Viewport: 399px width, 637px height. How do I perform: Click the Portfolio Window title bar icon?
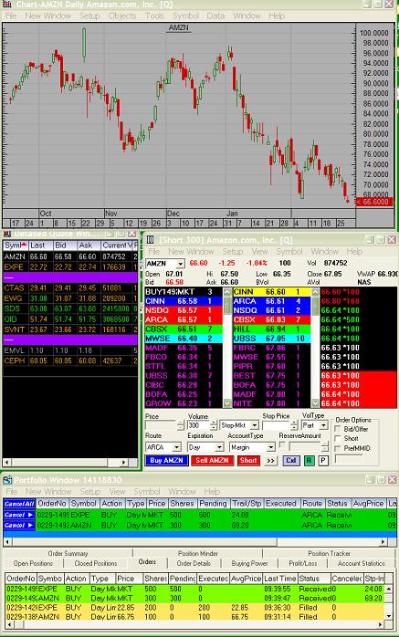7,480
